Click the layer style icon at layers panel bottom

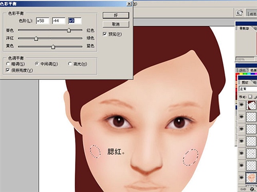pyautogui.click(x=252, y=189)
